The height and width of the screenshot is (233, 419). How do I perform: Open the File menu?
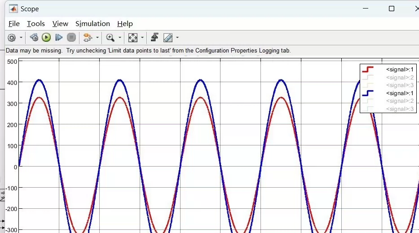pos(14,24)
